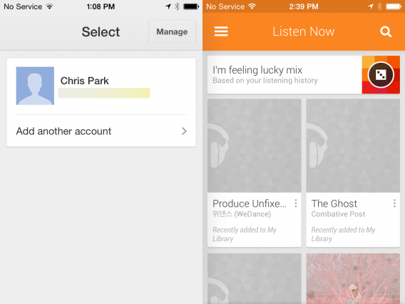Image resolution: width=405 pixels, height=304 pixels.
Task: Start the I'm feeling lucky dice icon
Action: pos(381,75)
